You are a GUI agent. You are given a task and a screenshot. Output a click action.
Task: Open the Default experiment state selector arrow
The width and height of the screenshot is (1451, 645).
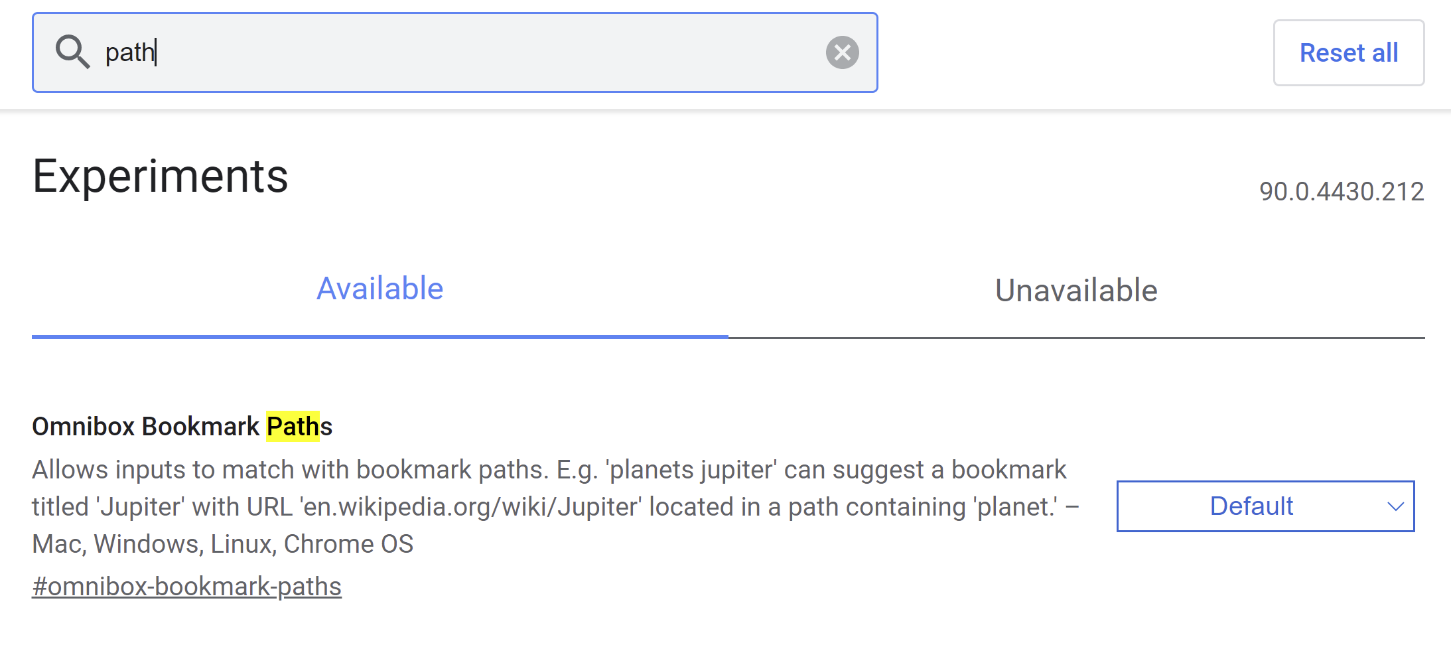point(1396,506)
